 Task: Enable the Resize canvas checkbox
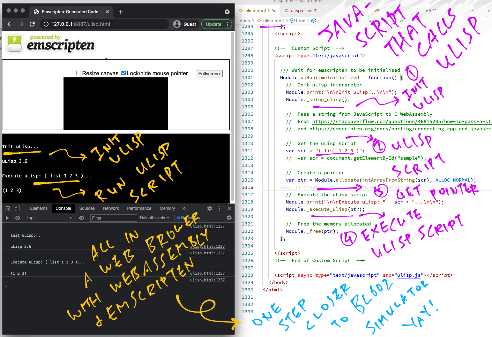point(79,73)
